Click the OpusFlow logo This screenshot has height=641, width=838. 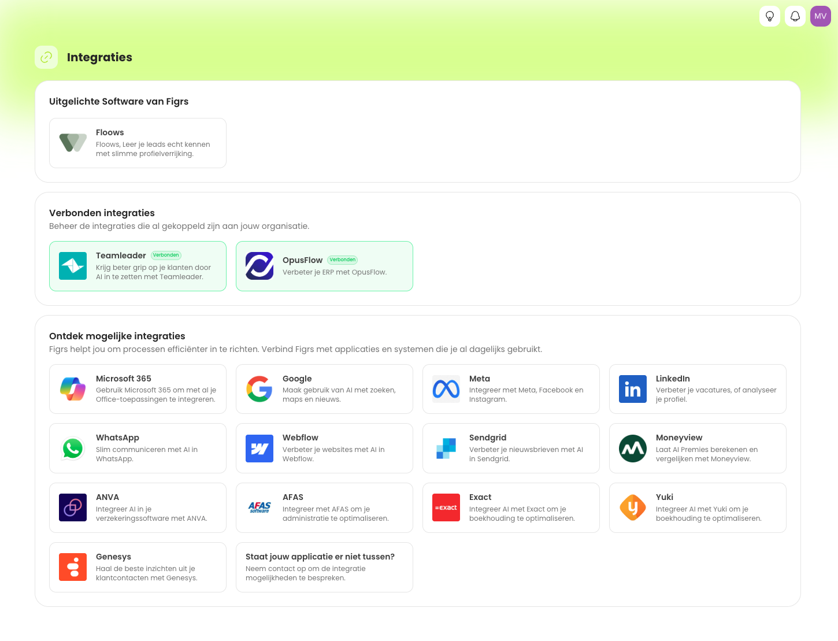(x=259, y=266)
